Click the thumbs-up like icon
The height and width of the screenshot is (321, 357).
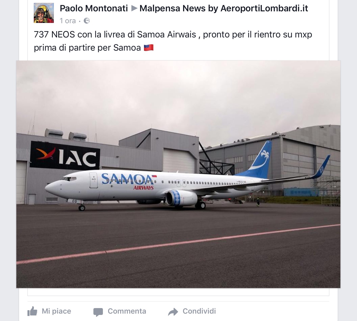[32, 311]
